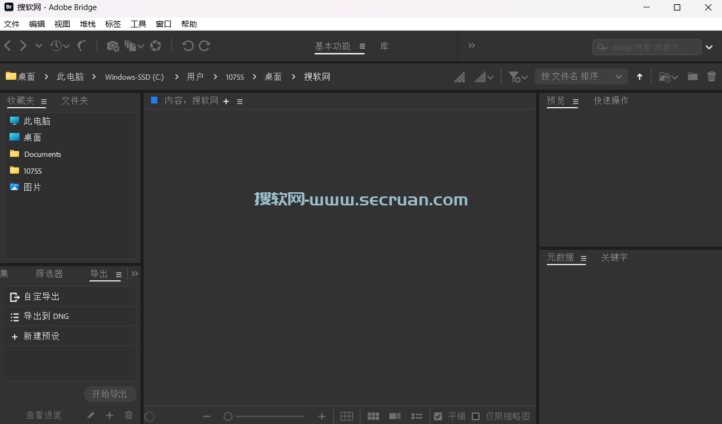Open 视图 menu
The height and width of the screenshot is (424, 722).
click(x=62, y=24)
